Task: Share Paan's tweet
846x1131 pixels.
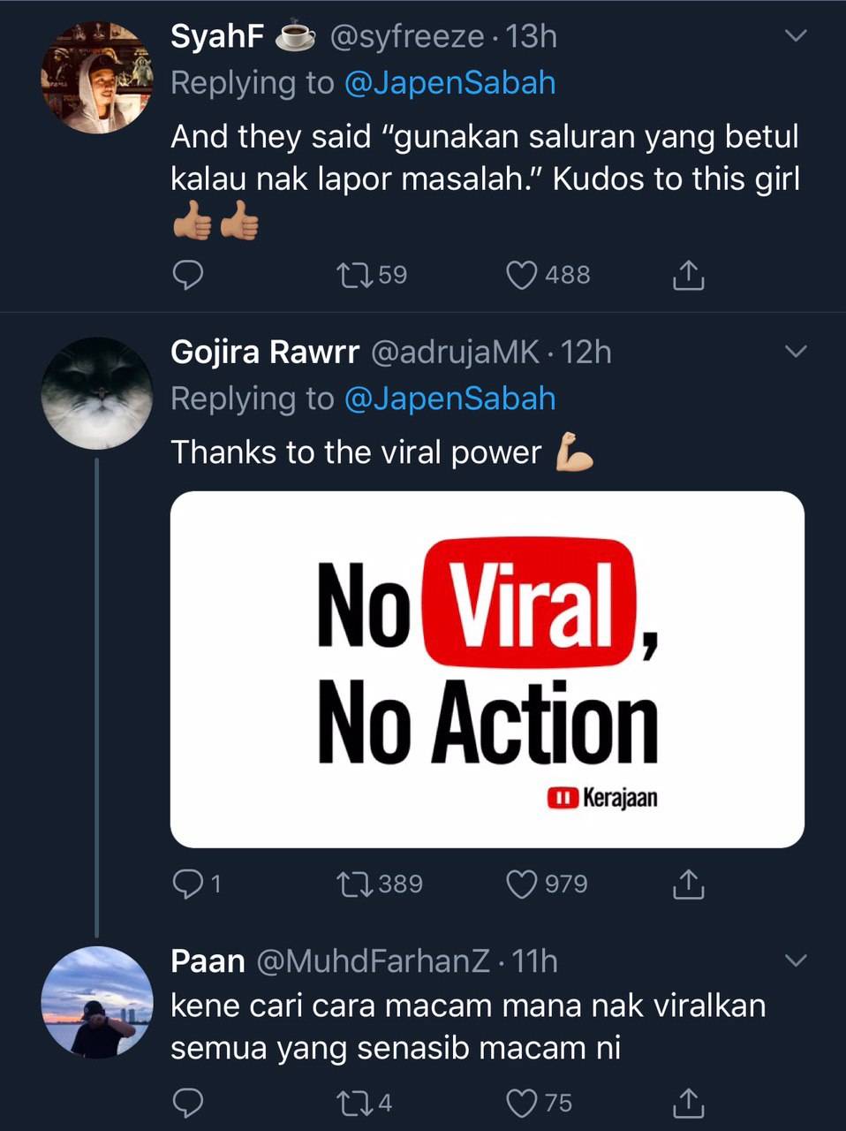Action: (x=688, y=1103)
